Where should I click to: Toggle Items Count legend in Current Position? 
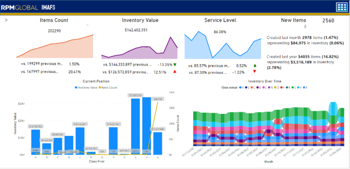pyautogui.click(x=108, y=88)
